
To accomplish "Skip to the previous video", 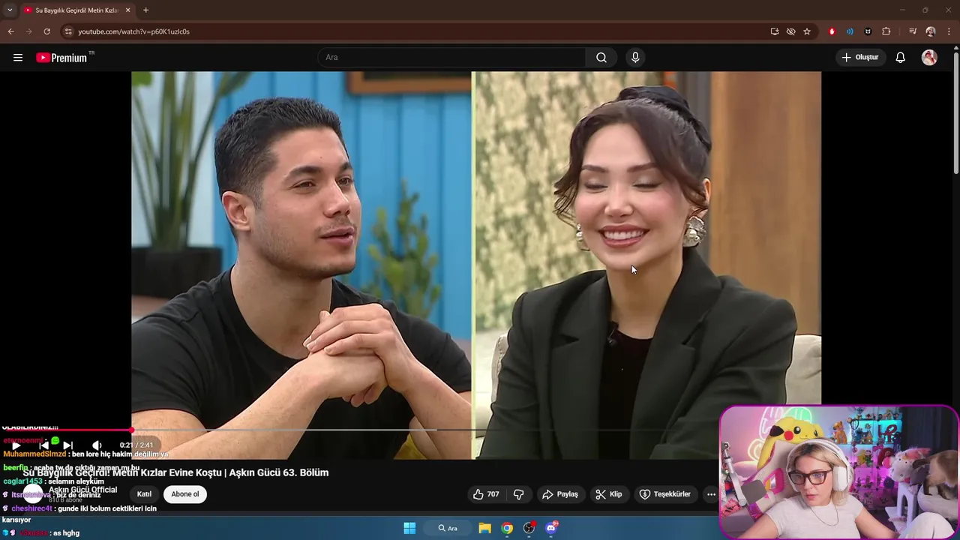I will 44,445.
